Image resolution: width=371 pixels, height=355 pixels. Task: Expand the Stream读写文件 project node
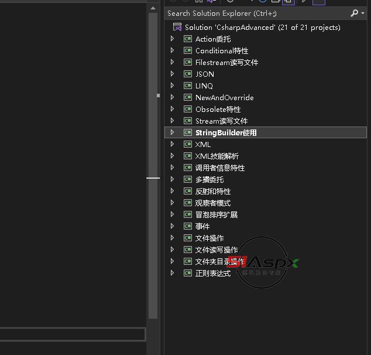pyautogui.click(x=173, y=121)
